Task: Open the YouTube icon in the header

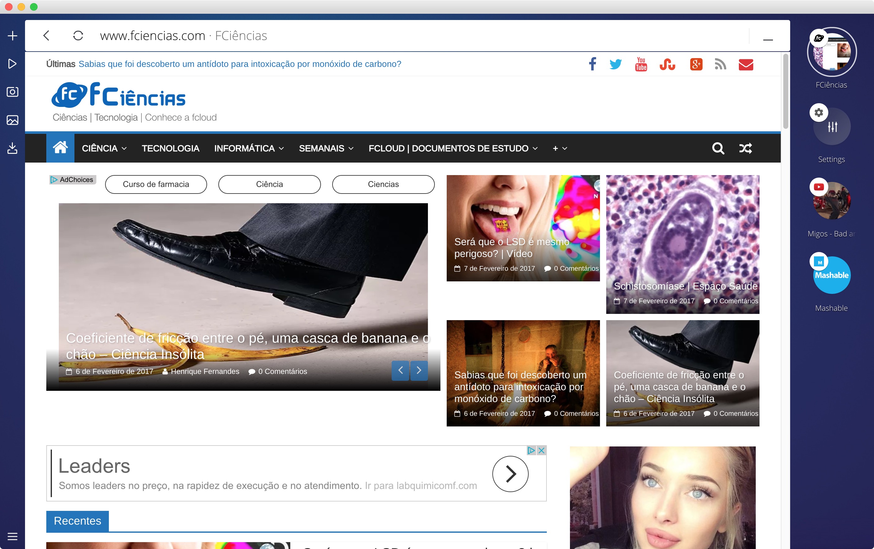Action: tap(641, 64)
